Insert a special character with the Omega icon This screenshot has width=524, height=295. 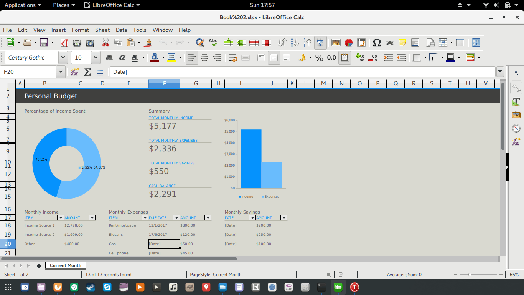coord(377,43)
